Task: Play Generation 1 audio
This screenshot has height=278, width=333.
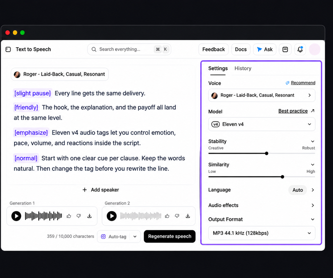Action: click(16, 216)
